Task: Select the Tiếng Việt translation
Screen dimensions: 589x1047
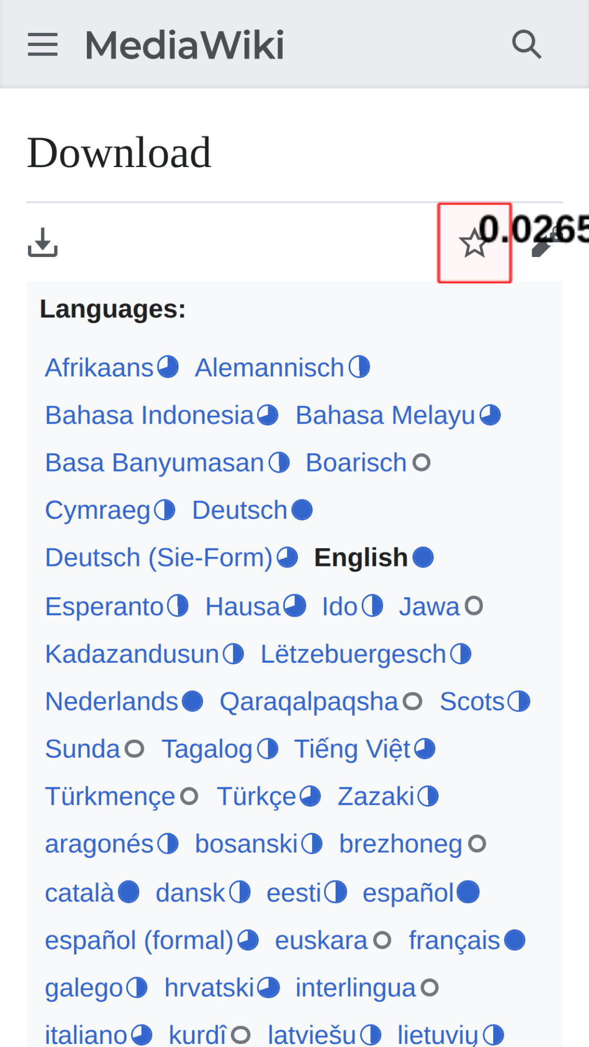Action: point(352,749)
